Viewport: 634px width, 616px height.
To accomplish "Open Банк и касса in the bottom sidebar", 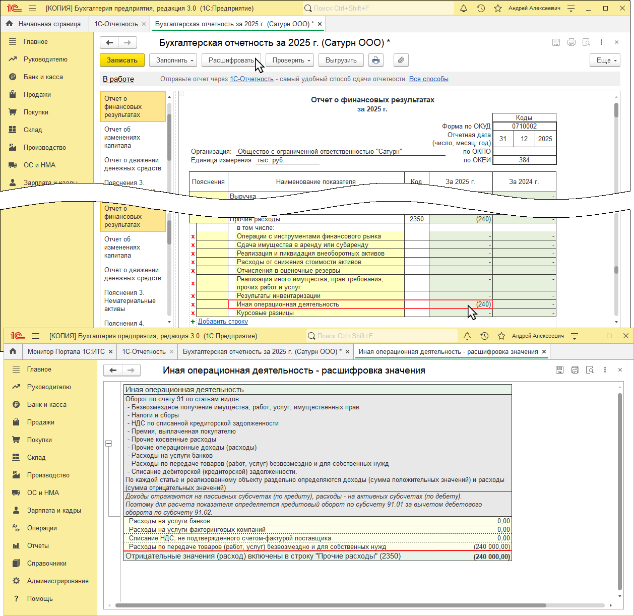I will (x=50, y=404).
